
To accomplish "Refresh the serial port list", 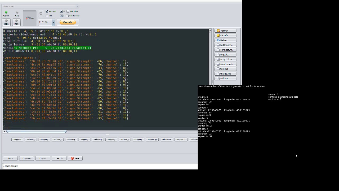I will pos(41,14).
